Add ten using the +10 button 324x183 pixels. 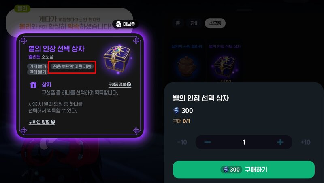pos(305,142)
